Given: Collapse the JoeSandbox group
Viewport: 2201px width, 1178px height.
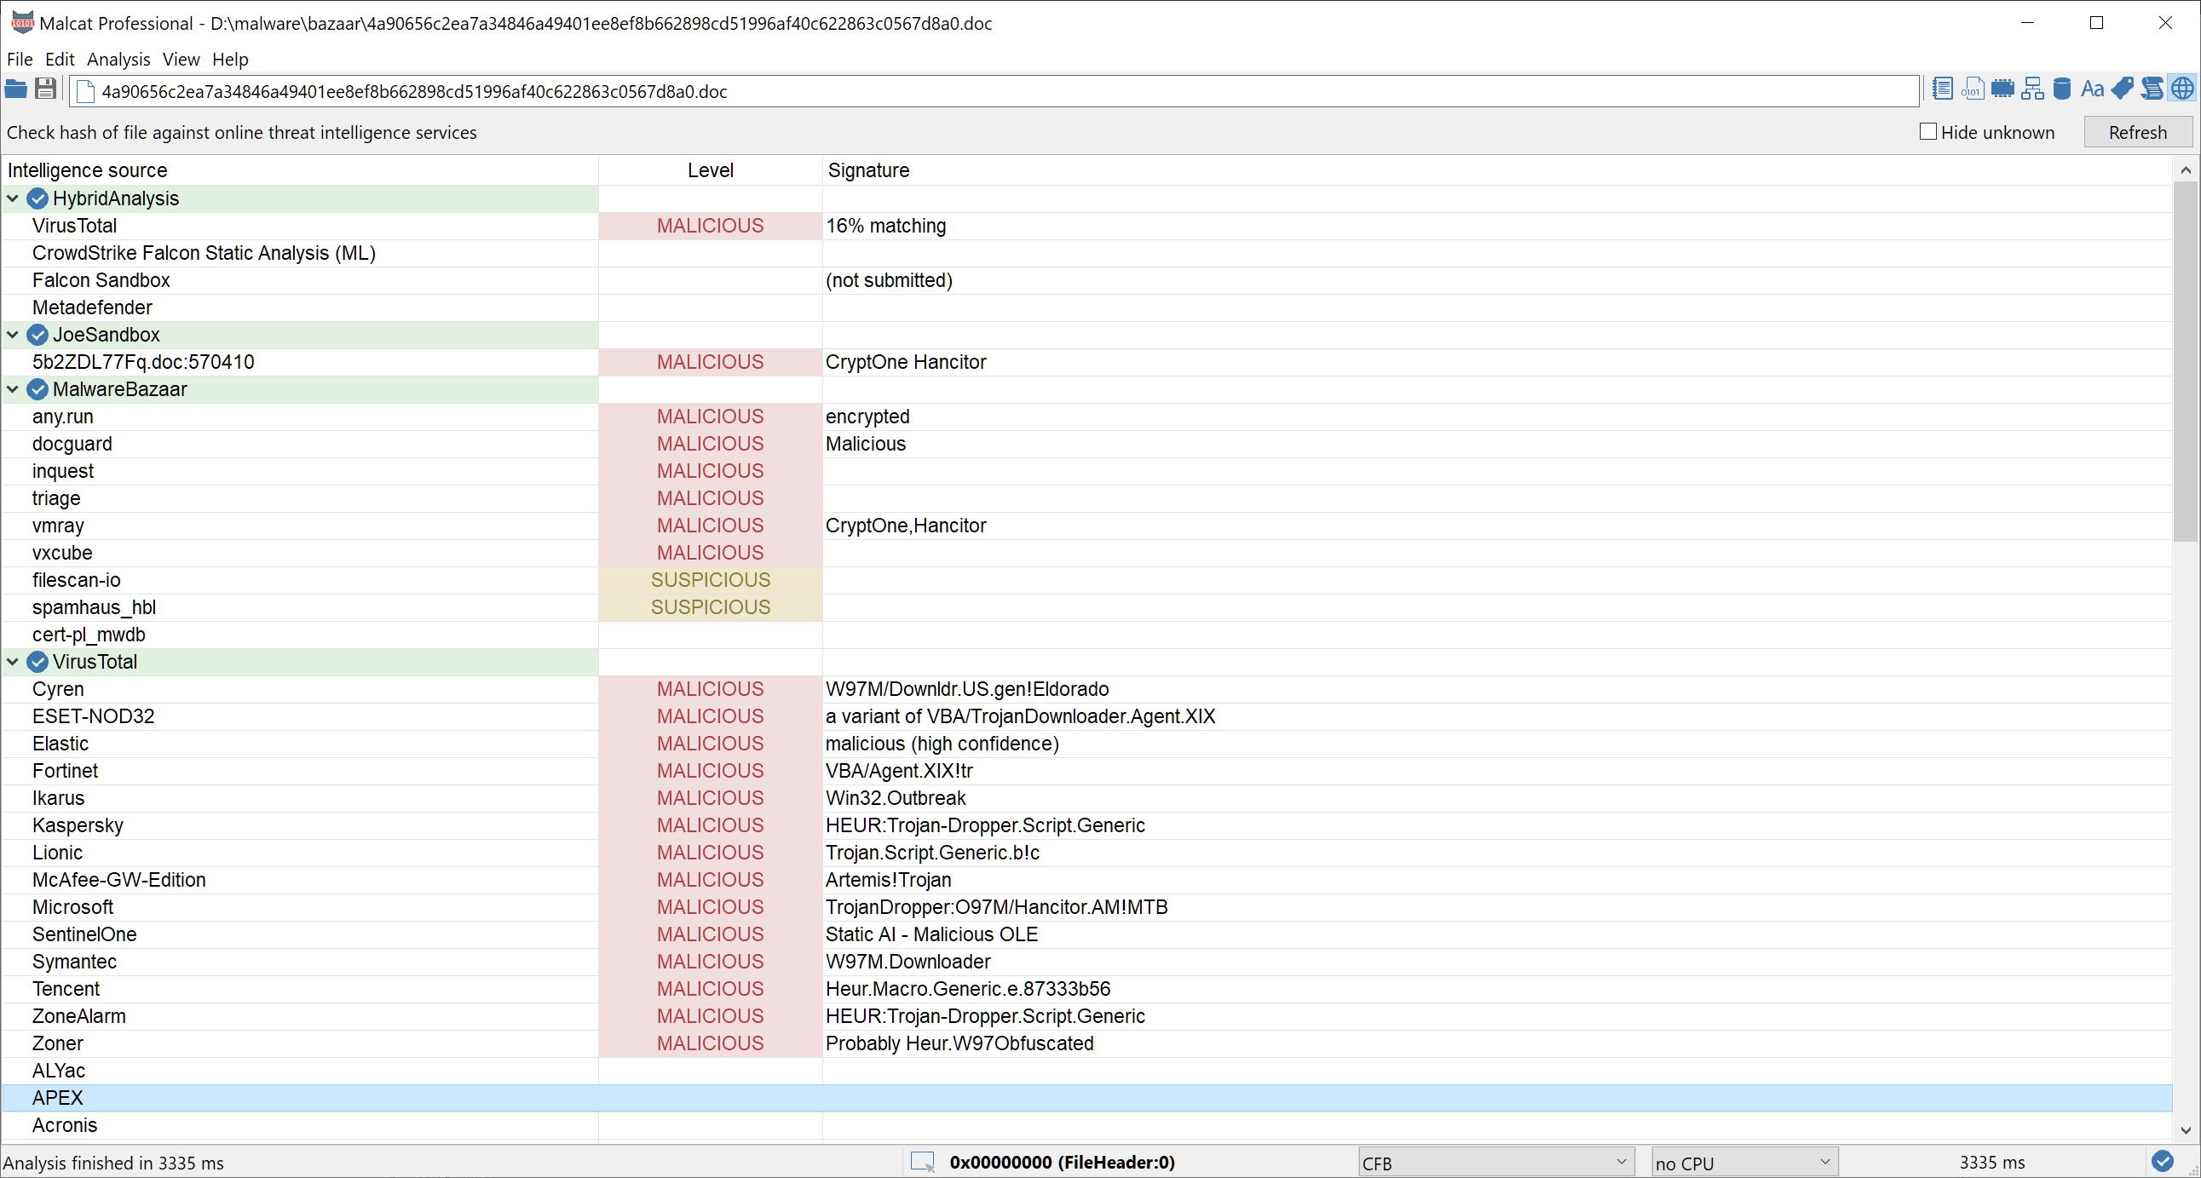Looking at the screenshot, I should (x=13, y=335).
